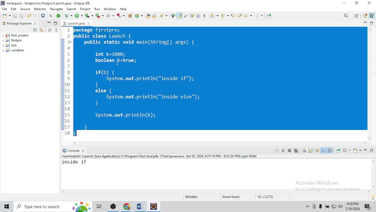The width and height of the screenshot is (376, 212).
Task: Click the Redo arrow in the toolbar
Action: coord(36,16)
